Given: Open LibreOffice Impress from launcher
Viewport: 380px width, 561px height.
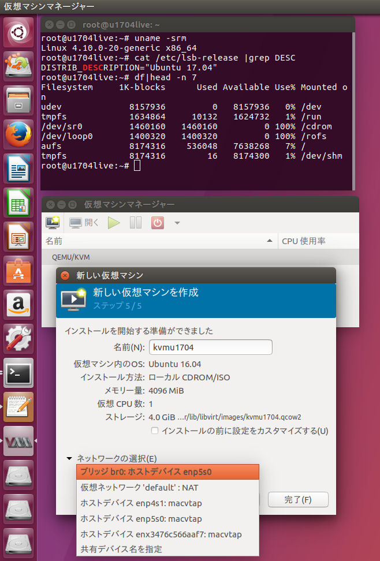Looking at the screenshot, I should click(18, 237).
